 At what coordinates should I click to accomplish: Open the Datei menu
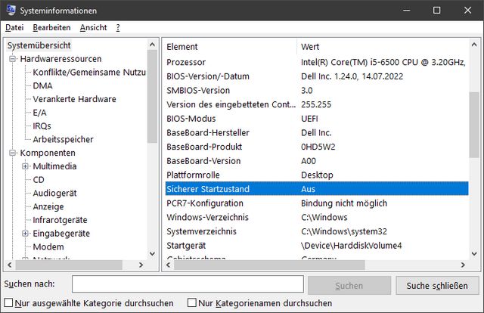pyautogui.click(x=14, y=27)
